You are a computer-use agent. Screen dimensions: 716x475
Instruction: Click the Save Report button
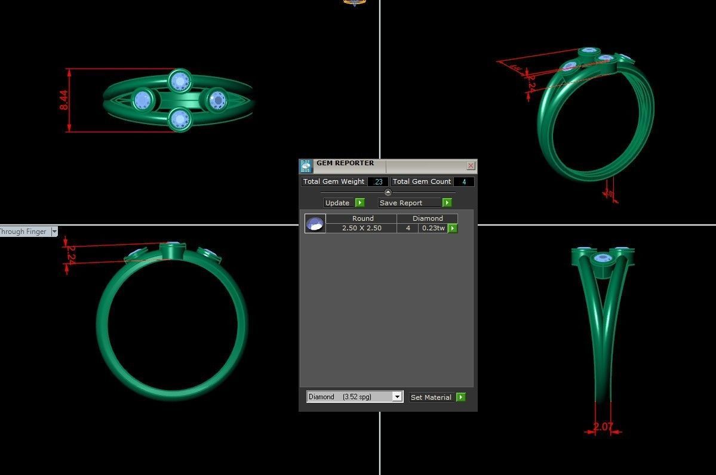[410, 203]
